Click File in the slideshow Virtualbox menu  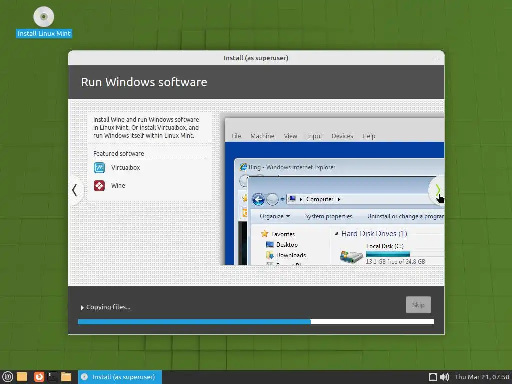pos(236,136)
